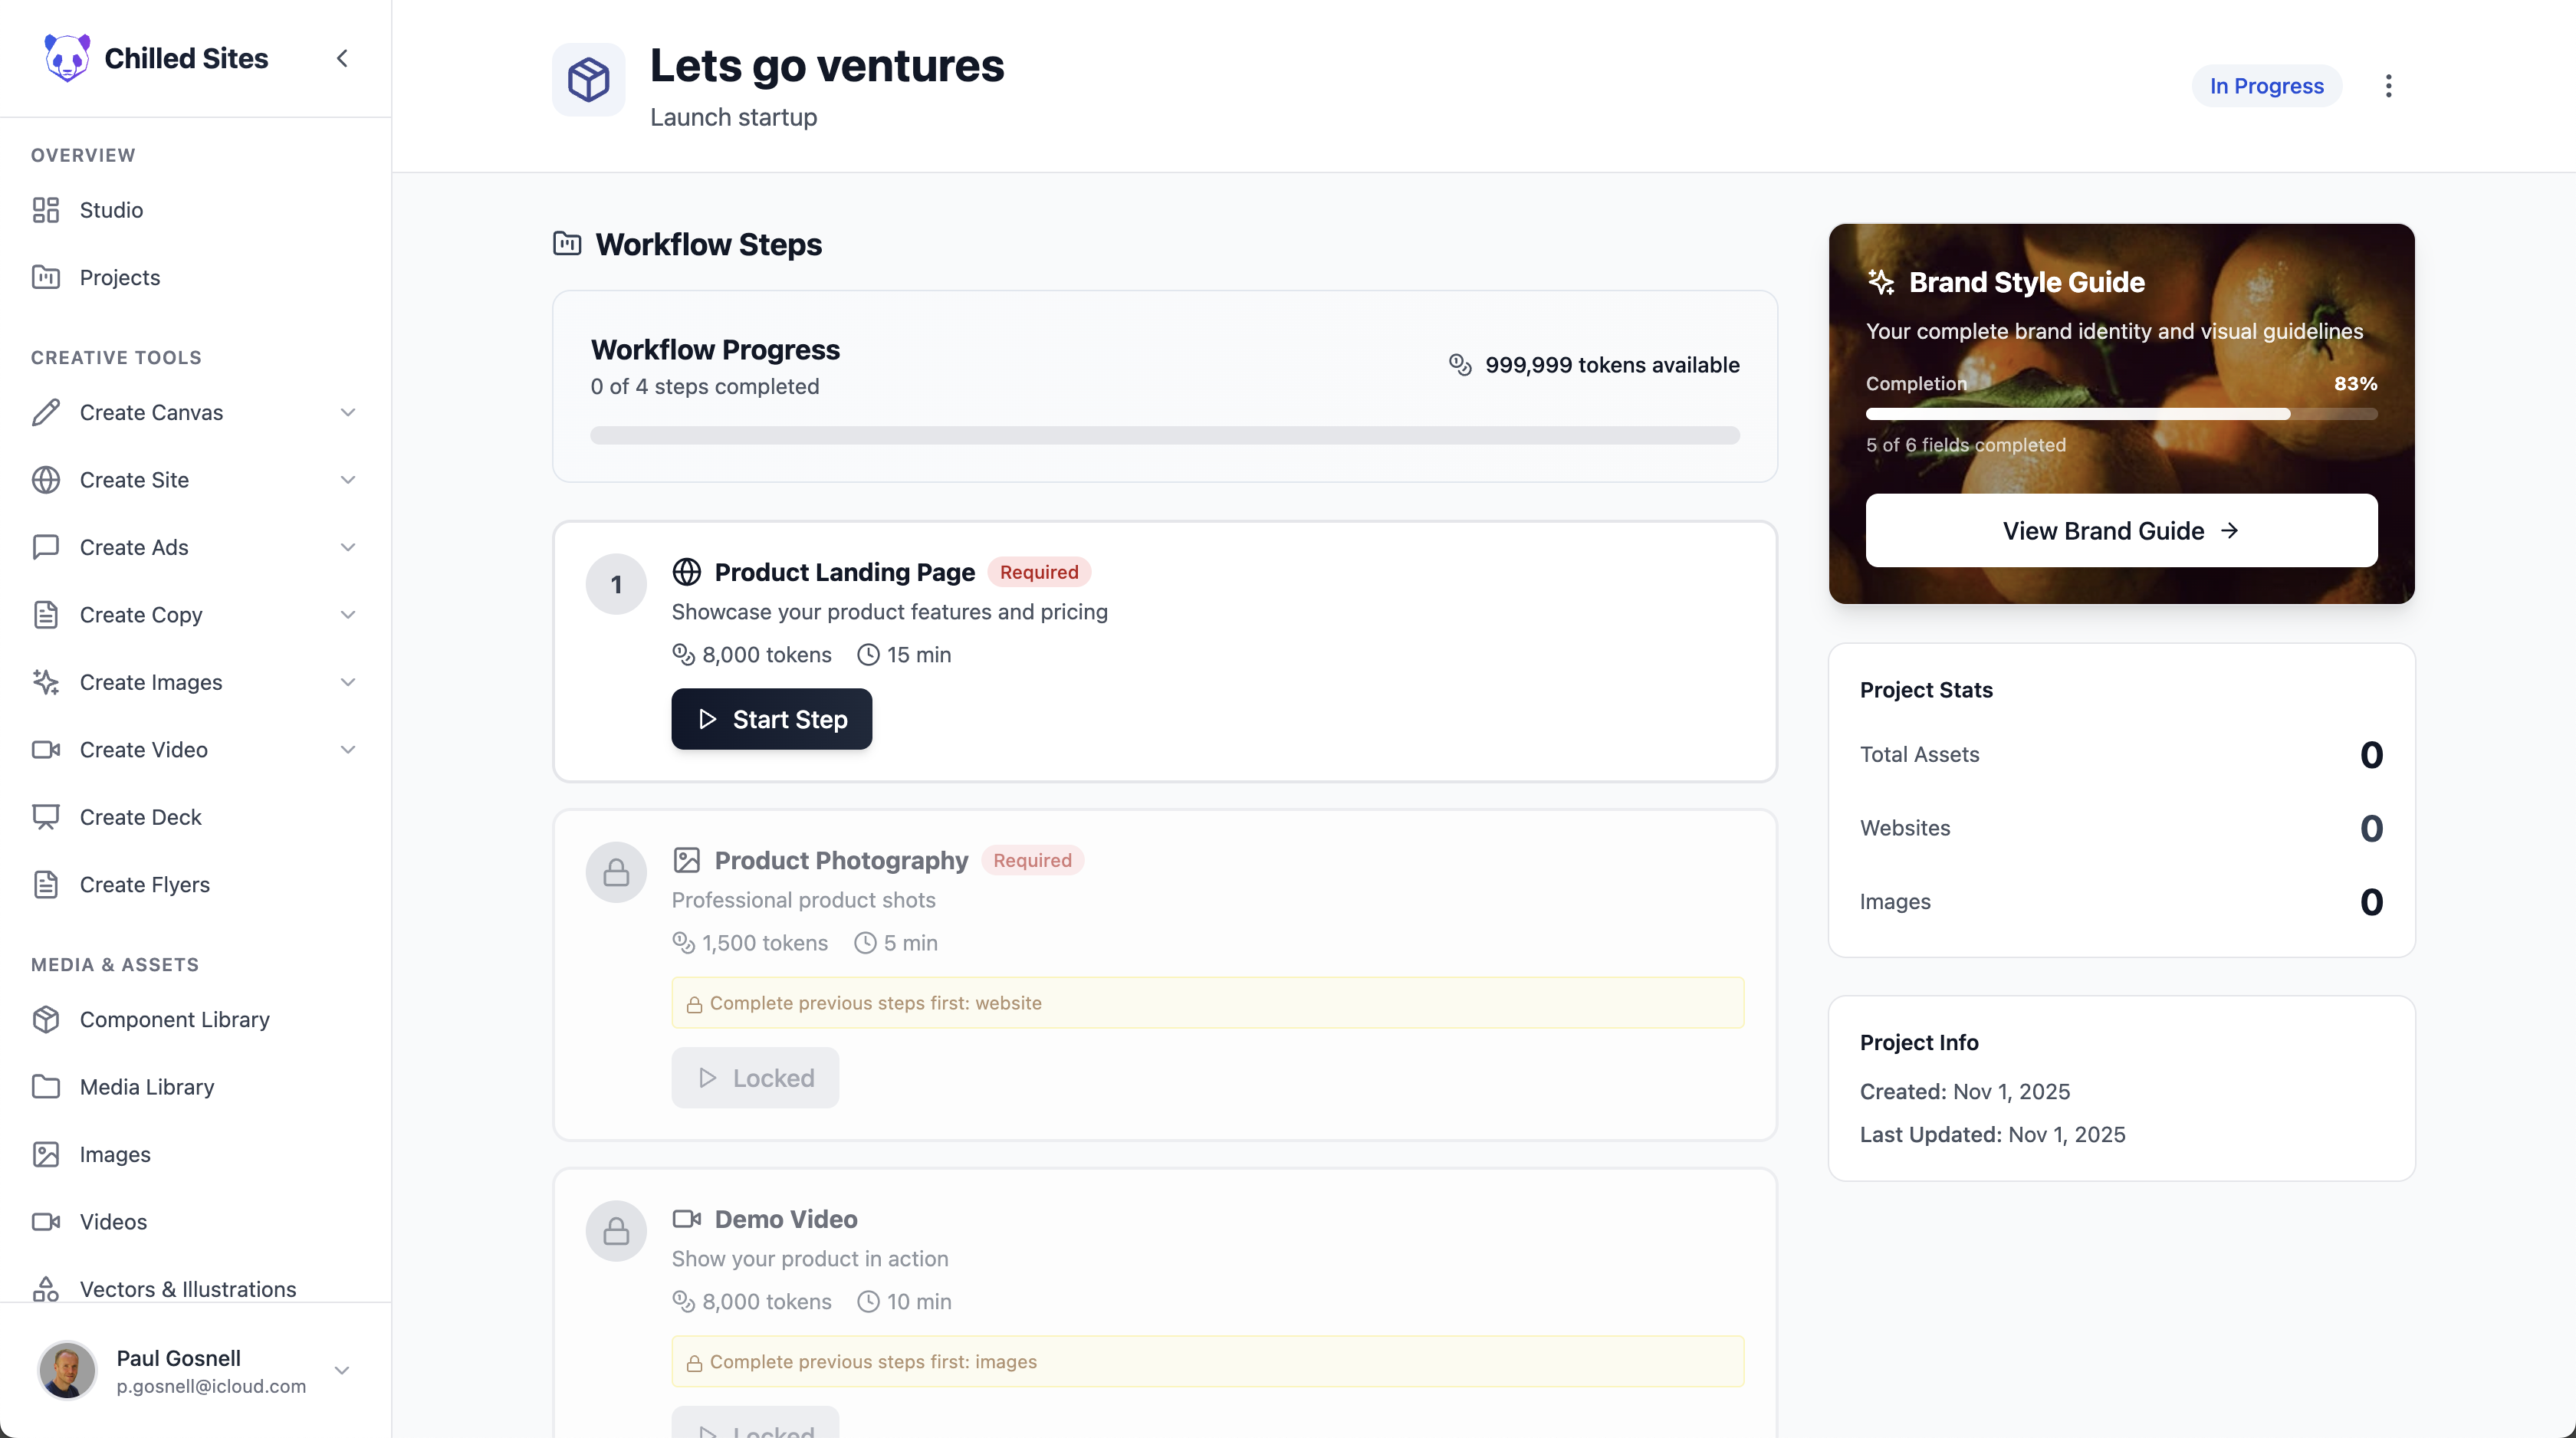
Task: Click the Component Library box icon
Action: [x=46, y=1019]
